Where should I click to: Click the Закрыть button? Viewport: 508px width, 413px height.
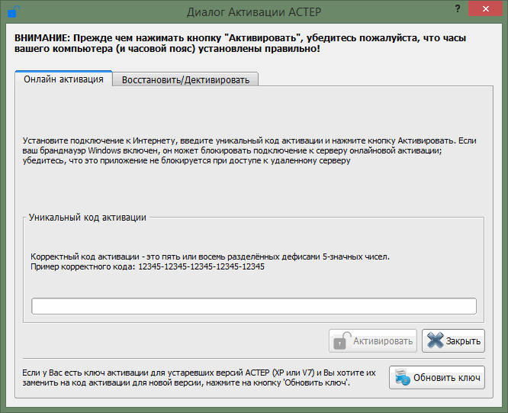[x=453, y=340]
